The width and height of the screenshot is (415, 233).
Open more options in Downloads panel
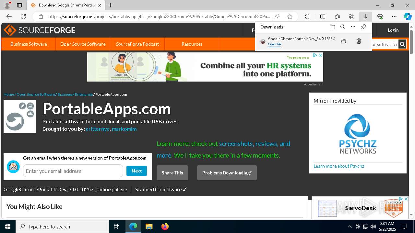[x=353, y=27]
